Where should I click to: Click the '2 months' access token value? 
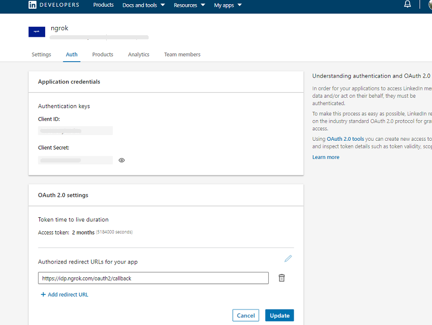pos(83,232)
